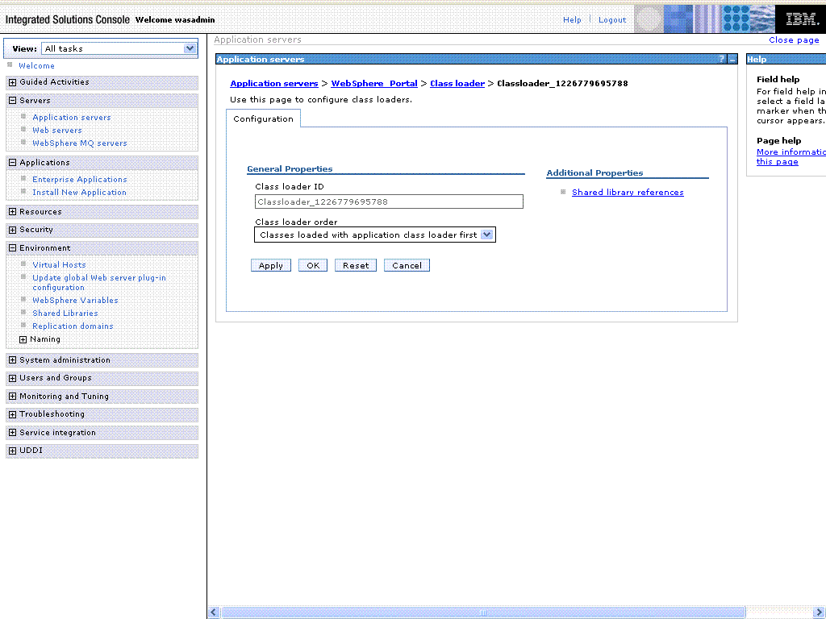Click the IBM logo
This screenshot has height=619, width=826.
pos(801,19)
